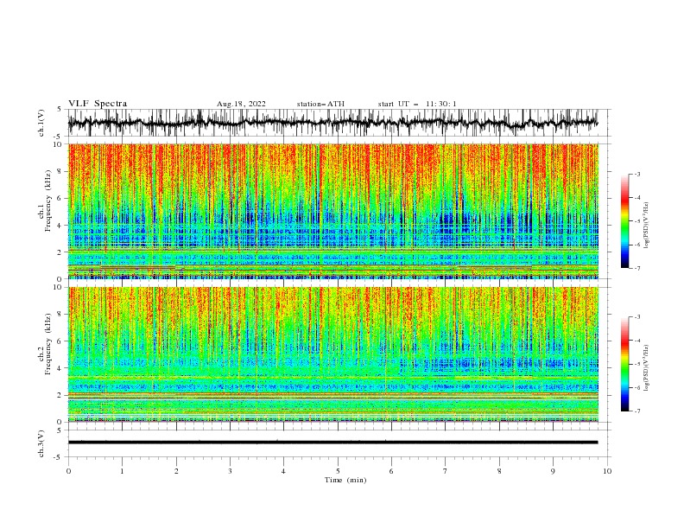Select the date label "Aug.18, 2022"
Viewport: 684px width, 529px height.
click(241, 104)
